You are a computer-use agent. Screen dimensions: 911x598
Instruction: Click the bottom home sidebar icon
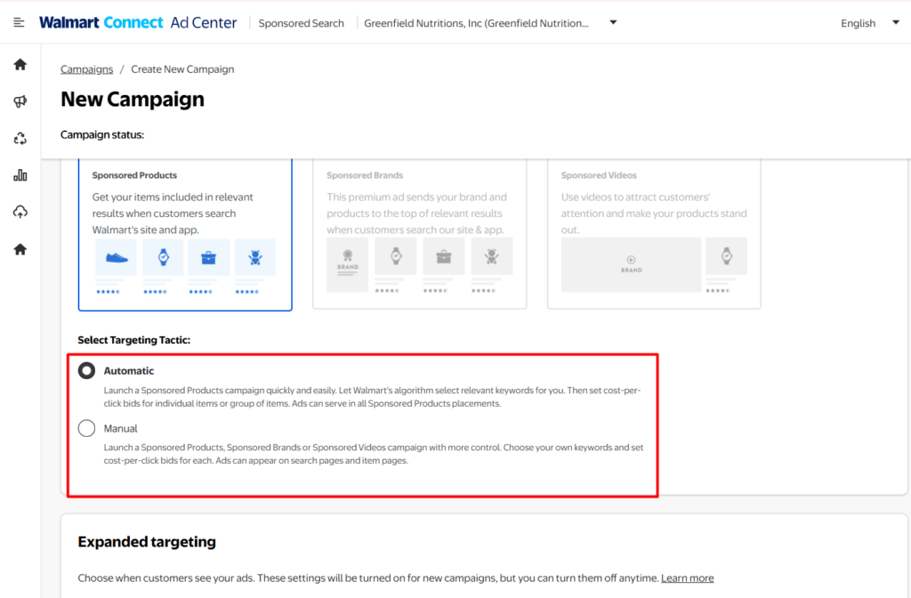[20, 249]
